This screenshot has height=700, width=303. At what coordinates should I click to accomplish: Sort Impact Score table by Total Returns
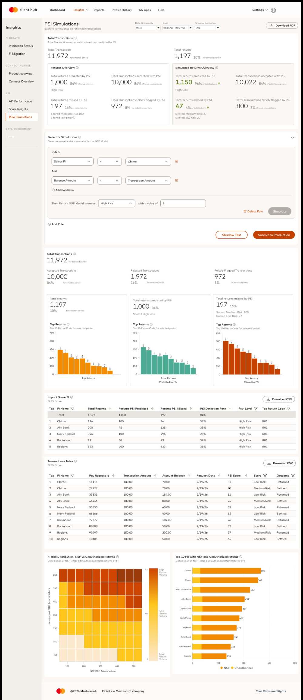pos(110,409)
